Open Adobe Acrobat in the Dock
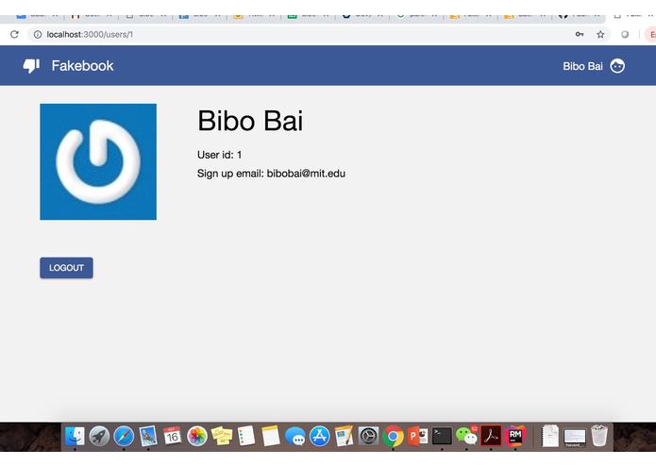The width and height of the screenshot is (656, 466). point(491,437)
